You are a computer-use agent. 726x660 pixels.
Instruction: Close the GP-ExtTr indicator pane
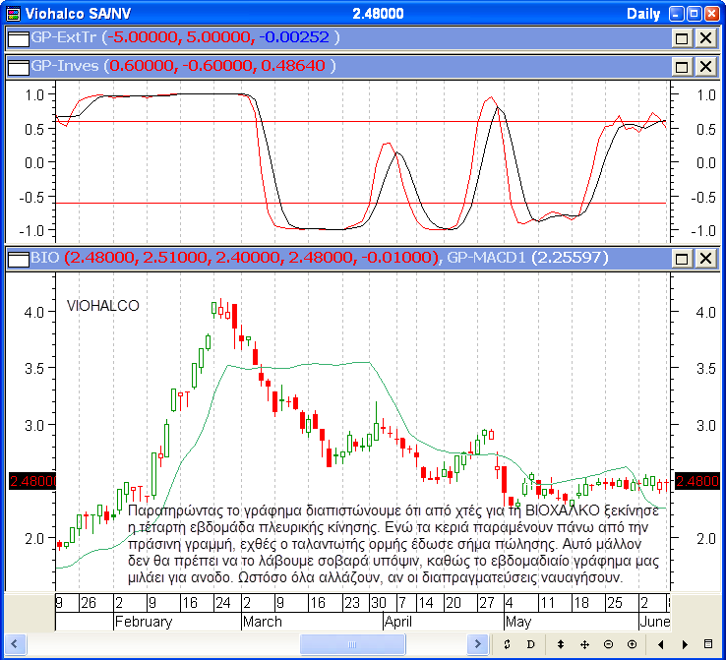pos(705,38)
